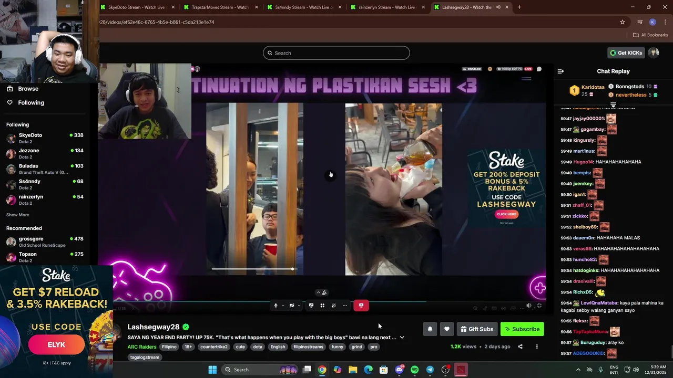The height and width of the screenshot is (378, 673).
Task: Open Ss4nndy followed channel
Action: point(45,184)
